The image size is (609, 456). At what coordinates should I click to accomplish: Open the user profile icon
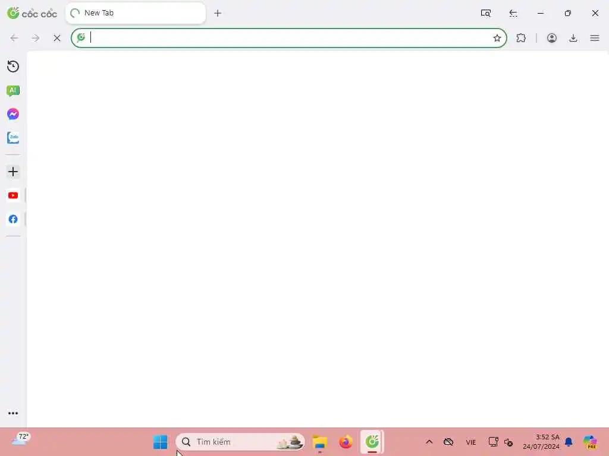click(551, 38)
